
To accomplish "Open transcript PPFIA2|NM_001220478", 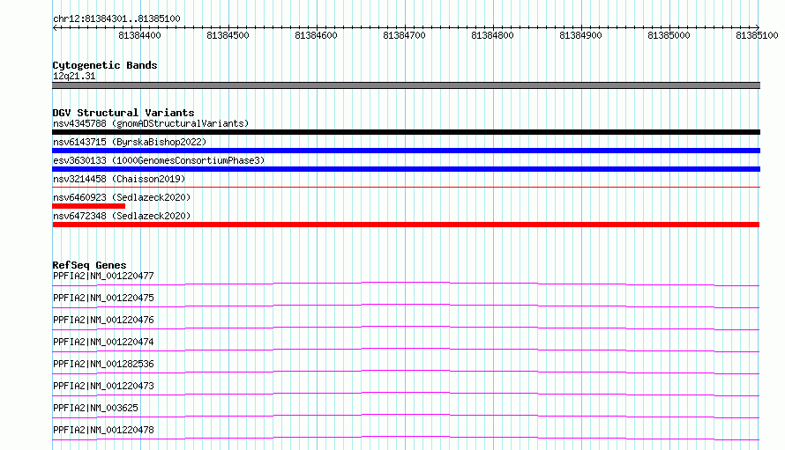I will click(x=103, y=430).
